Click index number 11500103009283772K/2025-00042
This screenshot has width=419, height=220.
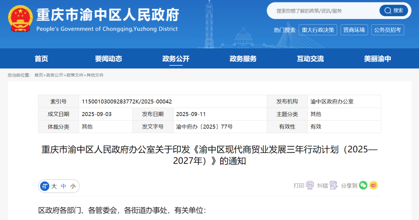pyautogui.click(x=126, y=101)
